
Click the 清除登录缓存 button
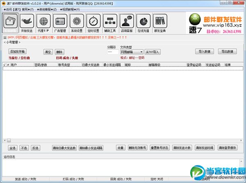228,148
